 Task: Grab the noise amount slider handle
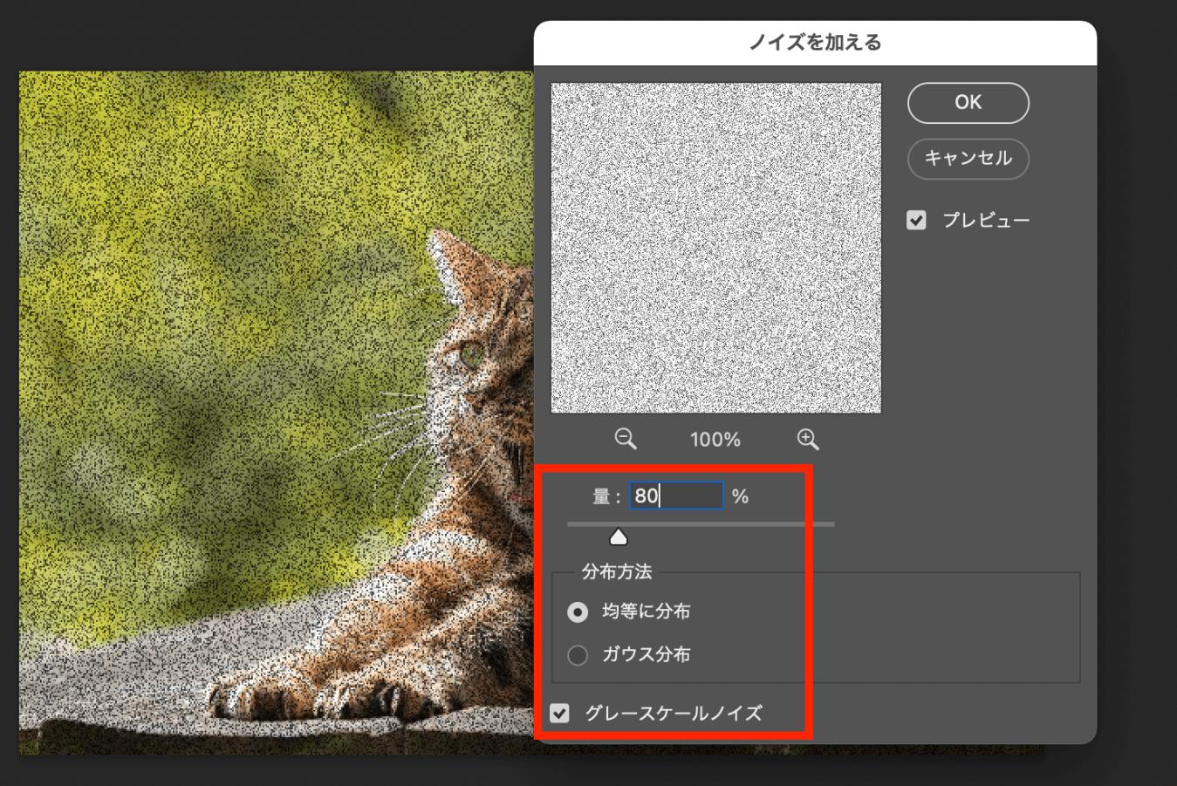pos(619,537)
